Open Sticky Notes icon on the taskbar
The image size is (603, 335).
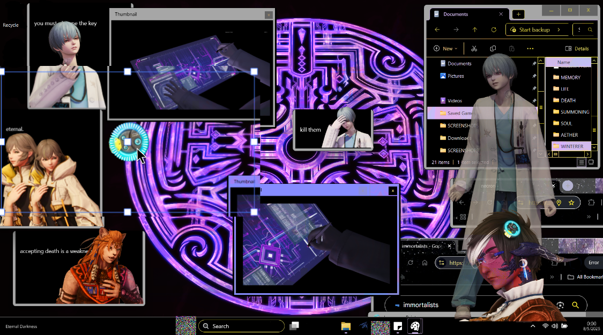click(398, 326)
